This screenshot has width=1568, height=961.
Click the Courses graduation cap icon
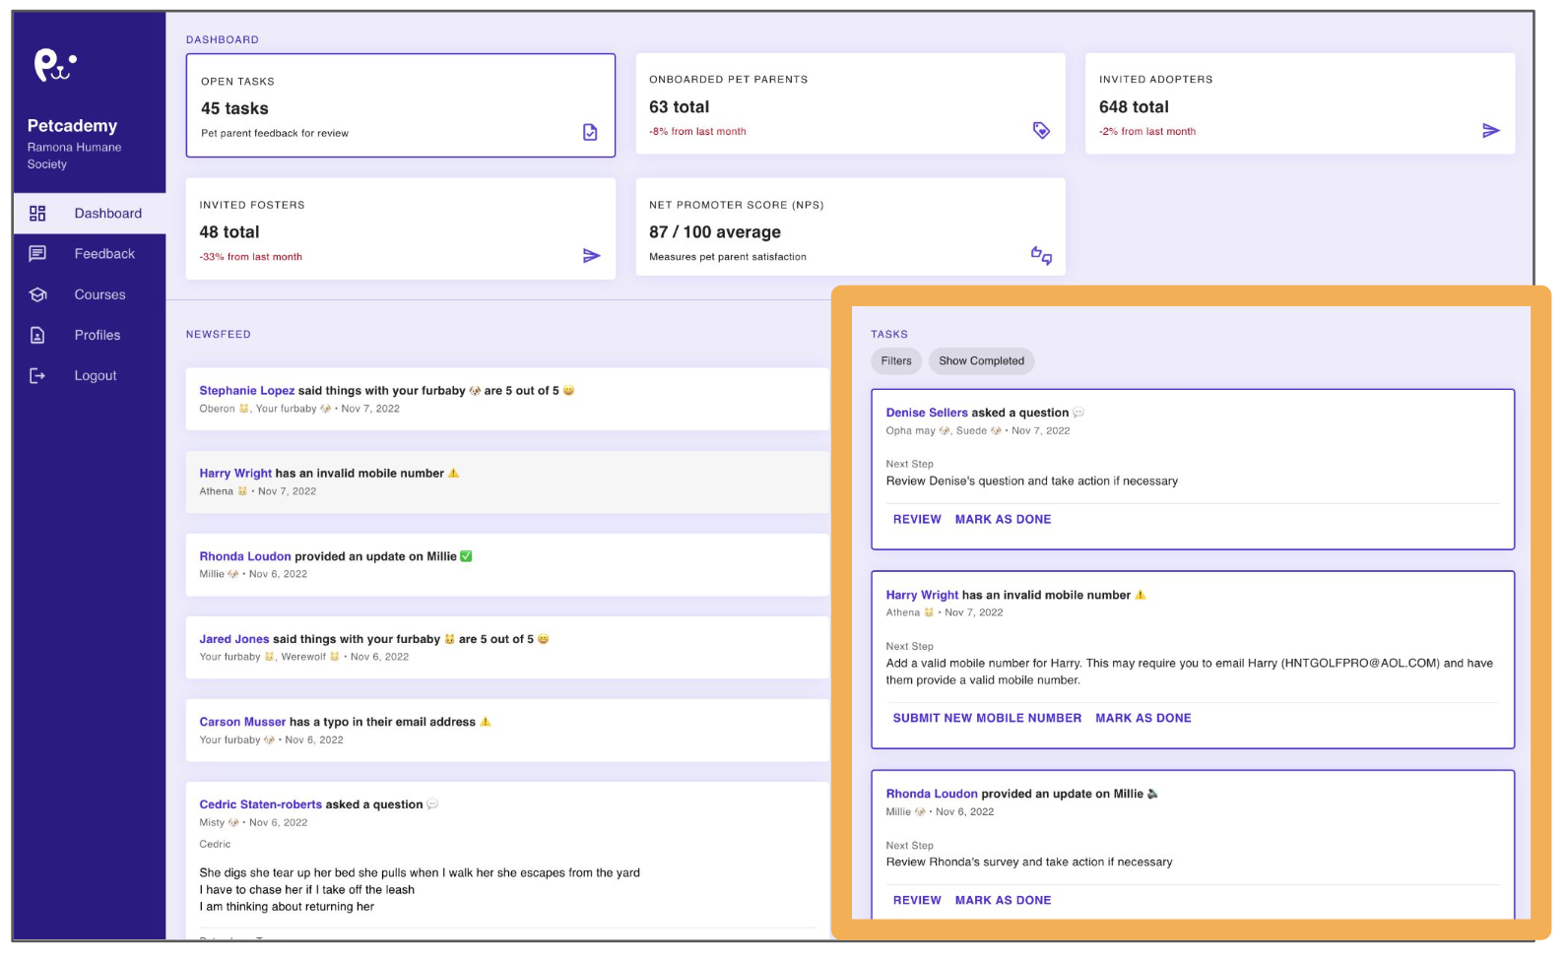coord(37,294)
